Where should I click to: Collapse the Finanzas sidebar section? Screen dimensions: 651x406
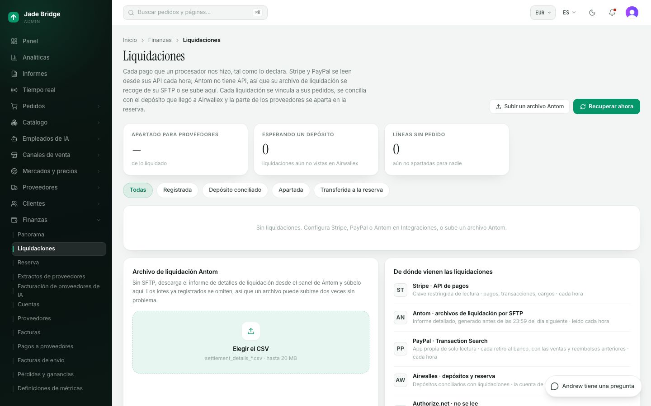pos(99,220)
